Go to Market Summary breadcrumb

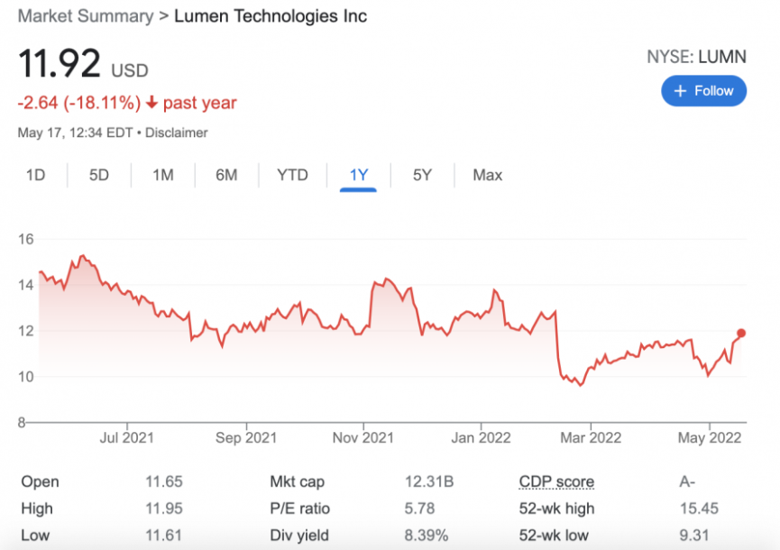(x=86, y=16)
